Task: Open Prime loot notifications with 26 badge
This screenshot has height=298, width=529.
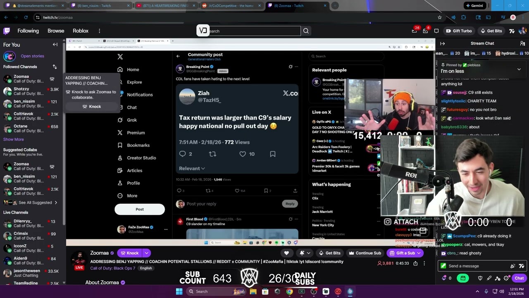Action: coord(415,31)
